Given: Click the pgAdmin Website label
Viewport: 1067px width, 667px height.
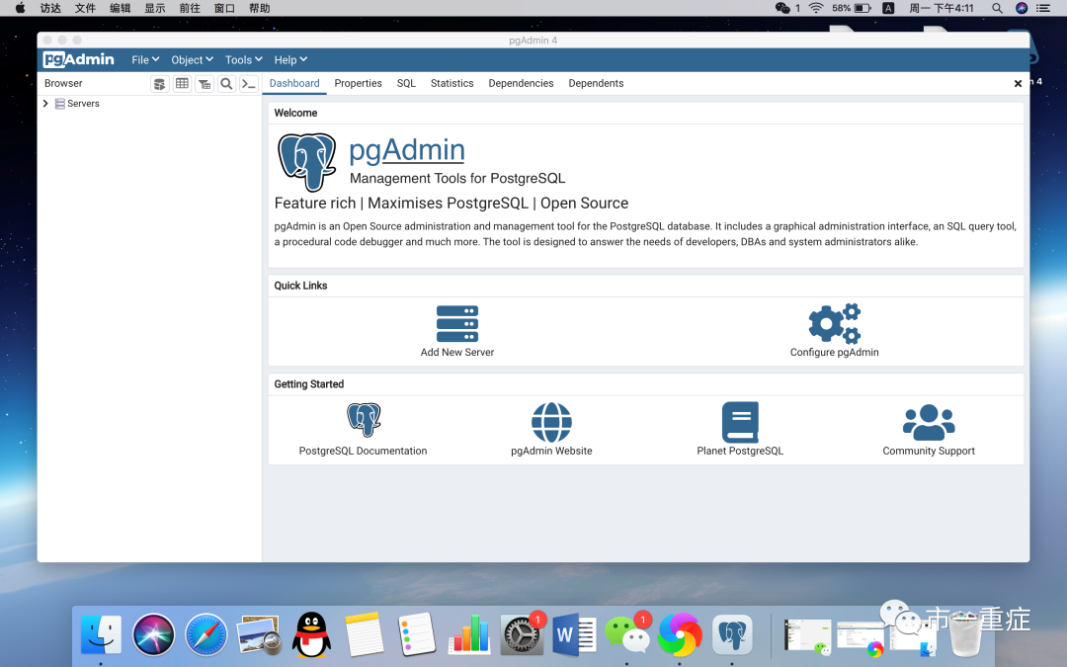Looking at the screenshot, I should 551,451.
